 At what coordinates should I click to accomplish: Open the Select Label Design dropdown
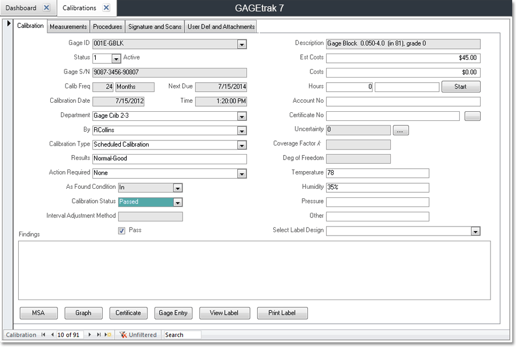click(x=476, y=230)
